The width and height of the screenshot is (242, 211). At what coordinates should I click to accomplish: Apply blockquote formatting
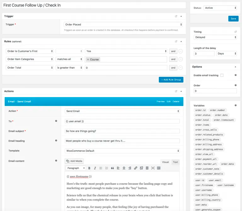[112, 168]
